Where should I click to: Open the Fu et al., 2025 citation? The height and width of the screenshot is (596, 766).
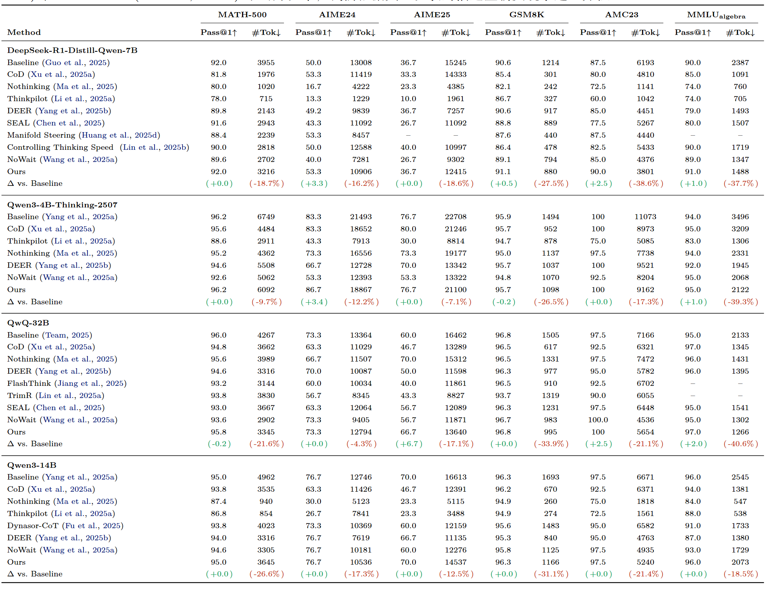[x=93, y=525]
